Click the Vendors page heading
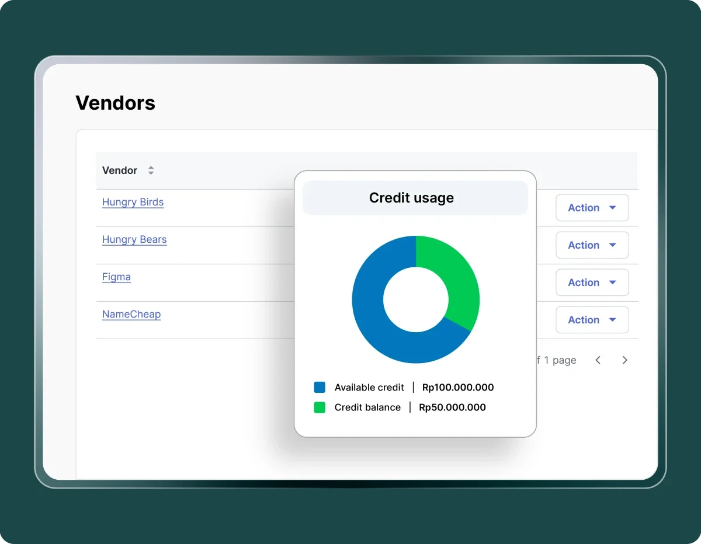This screenshot has height=544, width=701. point(116,103)
